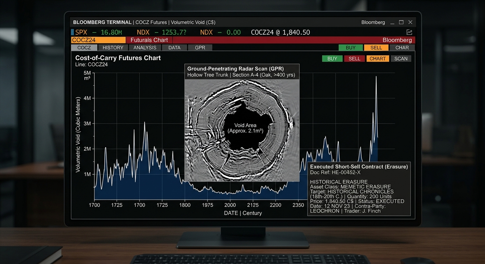Select the NDX - 0.00 ticker
This screenshot has width=485, height=264.
(220, 32)
